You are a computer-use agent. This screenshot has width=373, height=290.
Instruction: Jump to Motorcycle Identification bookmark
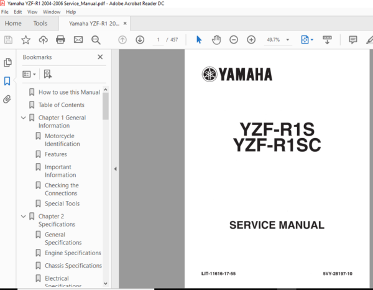pos(62,140)
